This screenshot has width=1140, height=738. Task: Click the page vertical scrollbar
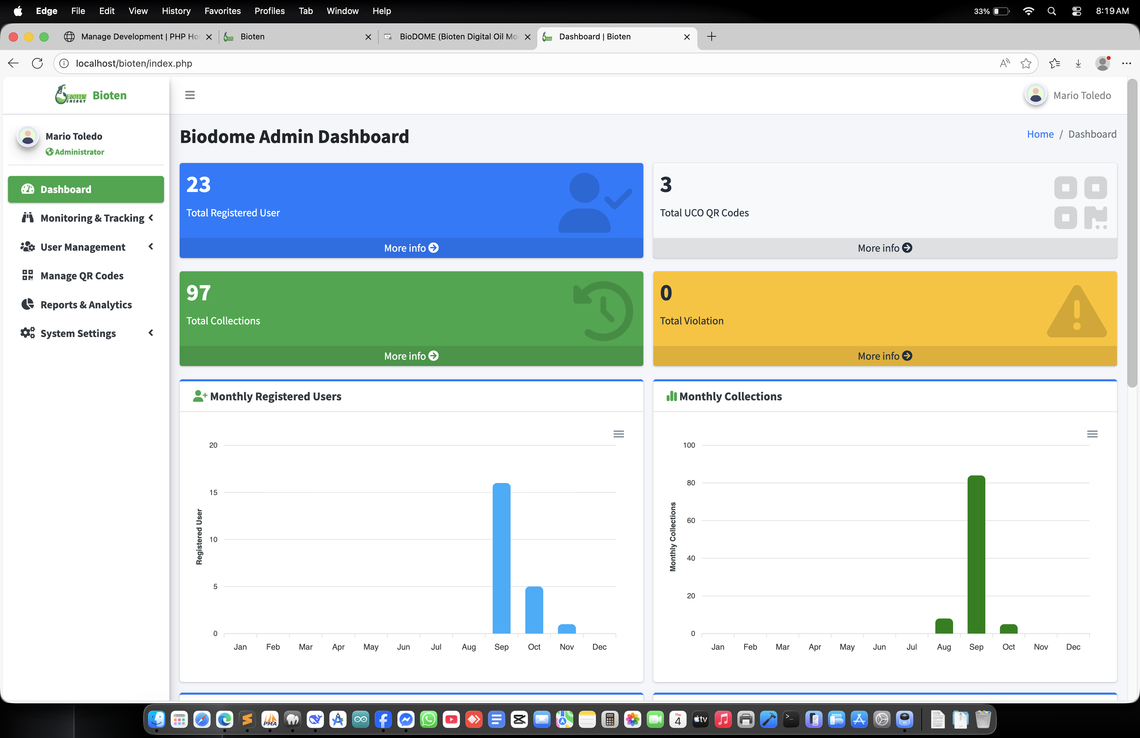click(1132, 235)
